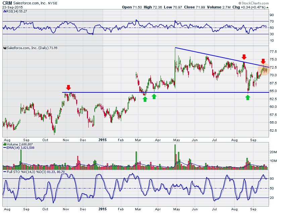Viewport: 281px width, 213px height.
Task: Click the 'EMA(14) 3,821,508' label
Action: (x=20, y=148)
